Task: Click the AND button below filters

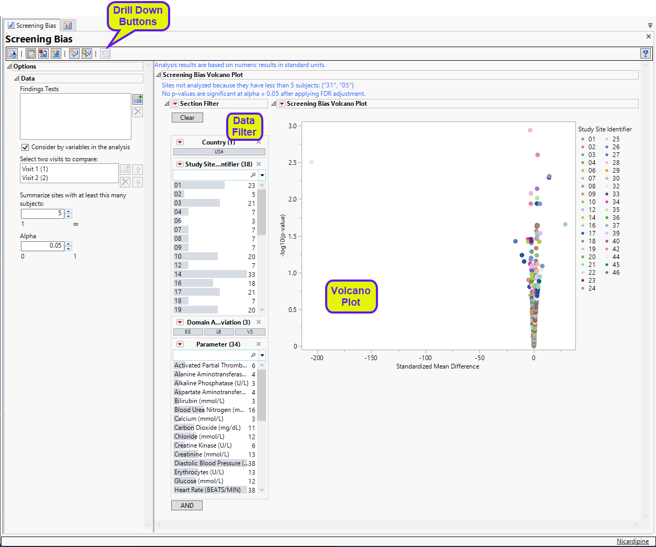Action: click(x=187, y=506)
